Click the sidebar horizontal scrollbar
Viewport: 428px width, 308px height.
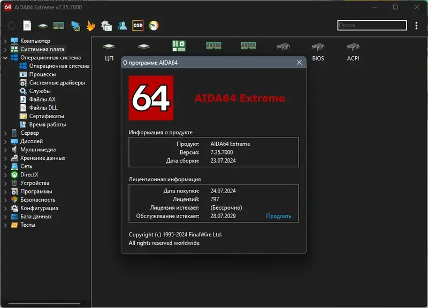(x=44, y=303)
